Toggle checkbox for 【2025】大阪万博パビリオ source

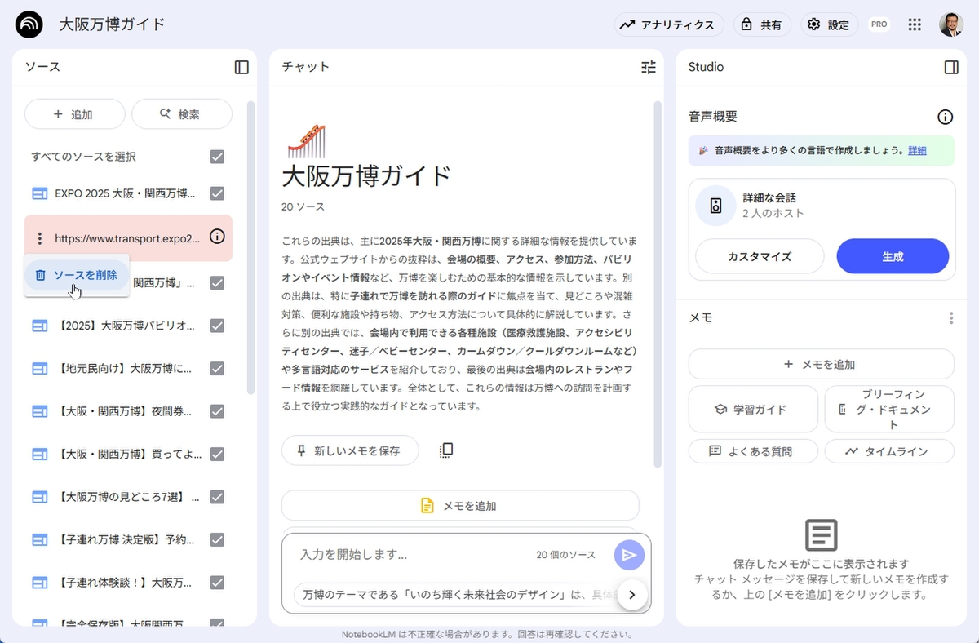[x=217, y=326]
